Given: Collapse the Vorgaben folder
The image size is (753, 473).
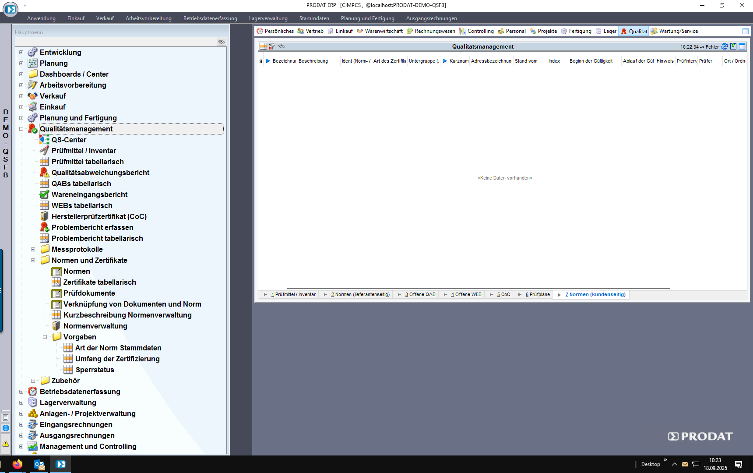Looking at the screenshot, I should click(45, 337).
